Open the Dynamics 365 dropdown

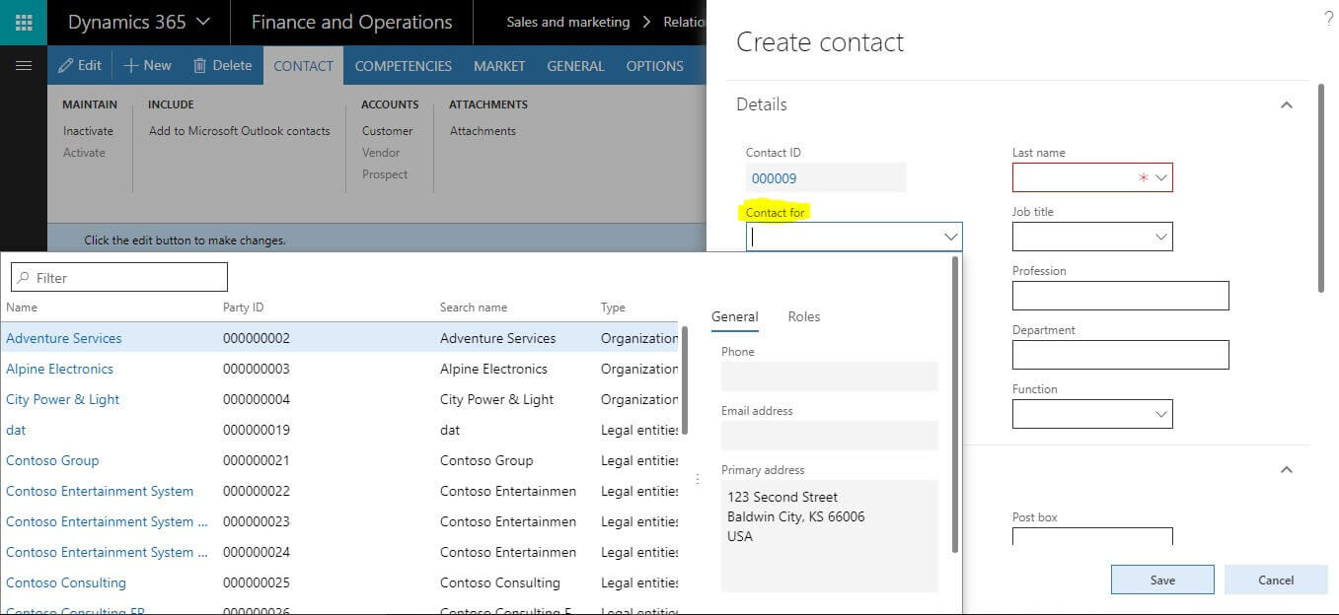[138, 22]
